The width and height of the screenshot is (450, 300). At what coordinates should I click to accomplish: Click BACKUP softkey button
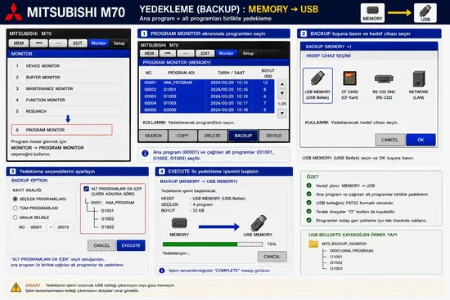[x=243, y=136]
